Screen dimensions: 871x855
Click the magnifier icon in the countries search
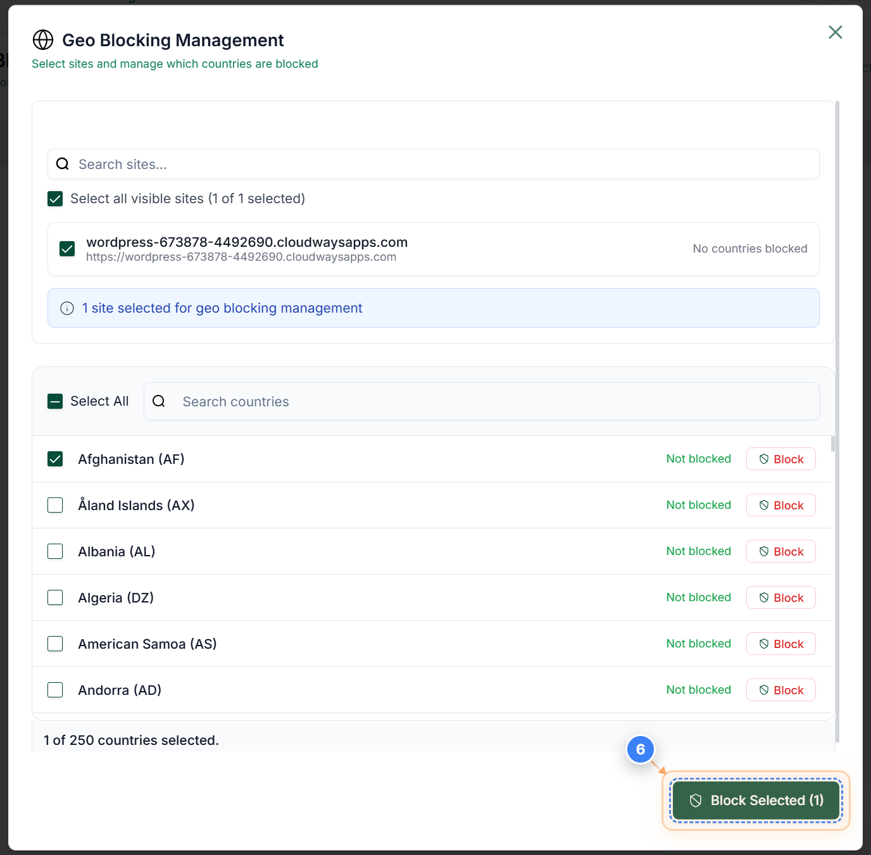[158, 401]
